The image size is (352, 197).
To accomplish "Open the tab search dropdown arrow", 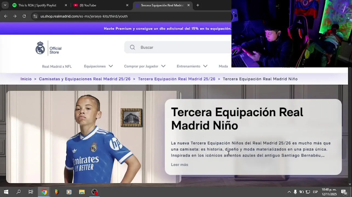I will (5, 5).
